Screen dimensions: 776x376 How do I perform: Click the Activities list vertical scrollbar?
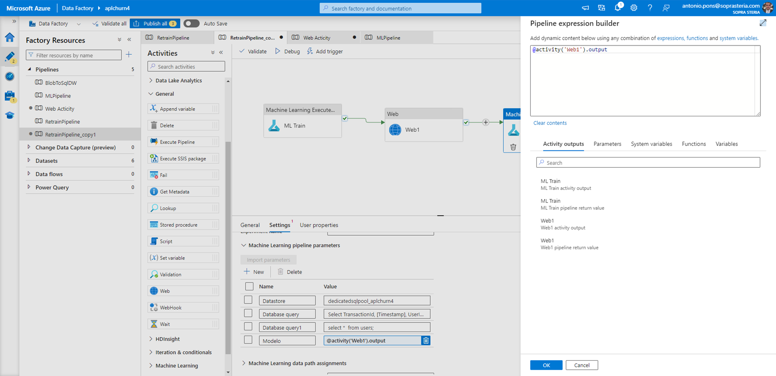coord(228,248)
